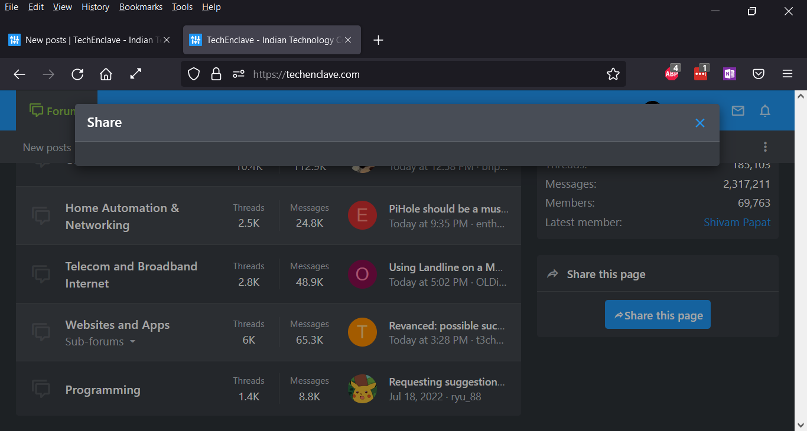Open Telecom and Broadband Internet forum
This screenshot has height=431, width=807.
tap(131, 275)
